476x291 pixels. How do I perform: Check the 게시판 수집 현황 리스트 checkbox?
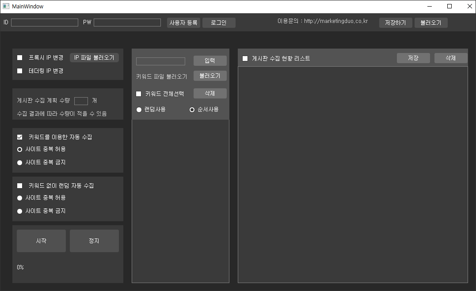[x=245, y=58]
